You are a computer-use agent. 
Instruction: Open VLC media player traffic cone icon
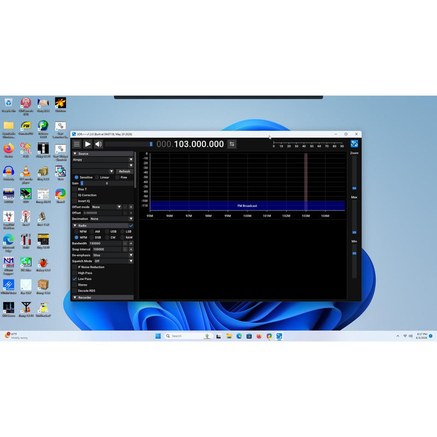[26, 171]
